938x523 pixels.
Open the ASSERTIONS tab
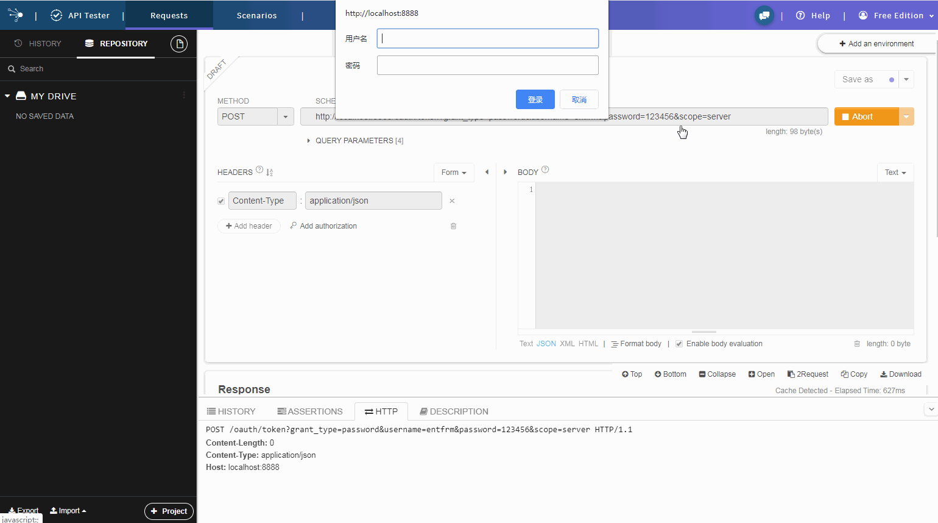(310, 411)
